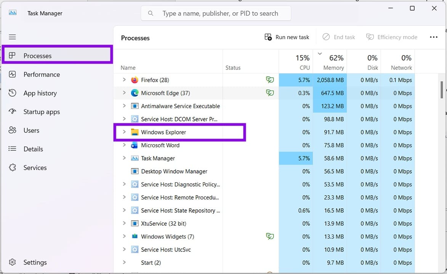The height and width of the screenshot is (274, 447).
Task: Click the Run new task icon
Action: coord(268,37)
